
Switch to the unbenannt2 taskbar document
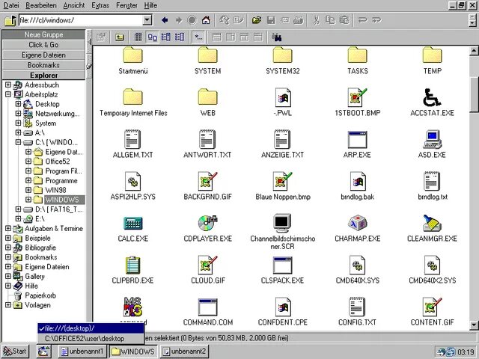pyautogui.click(x=184, y=352)
